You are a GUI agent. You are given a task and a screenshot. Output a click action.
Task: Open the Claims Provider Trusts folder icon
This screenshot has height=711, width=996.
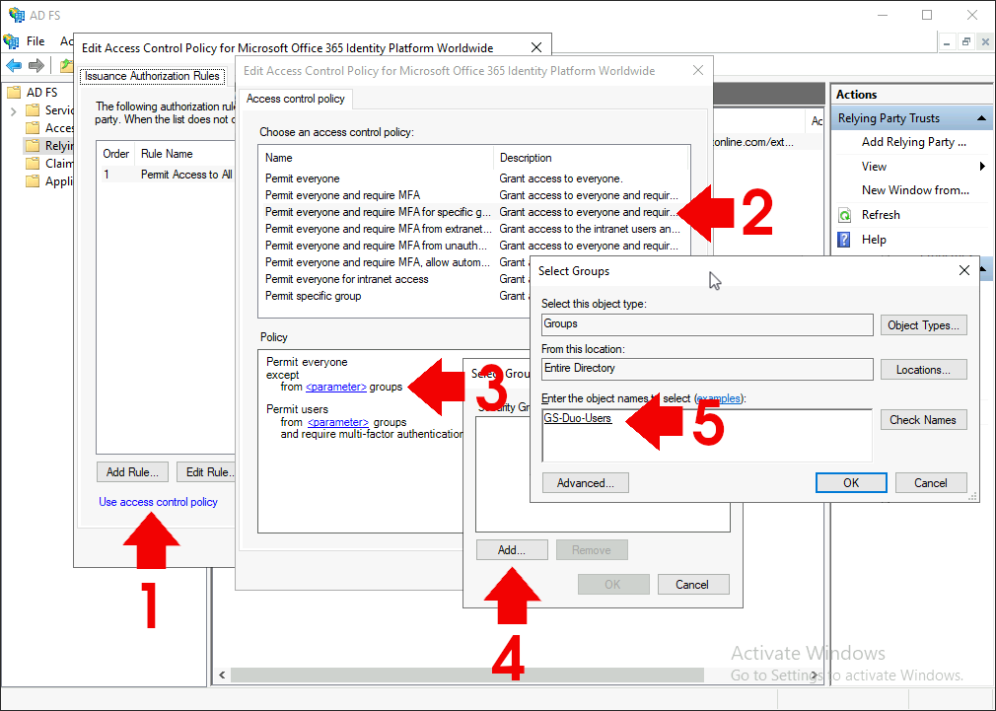33,164
